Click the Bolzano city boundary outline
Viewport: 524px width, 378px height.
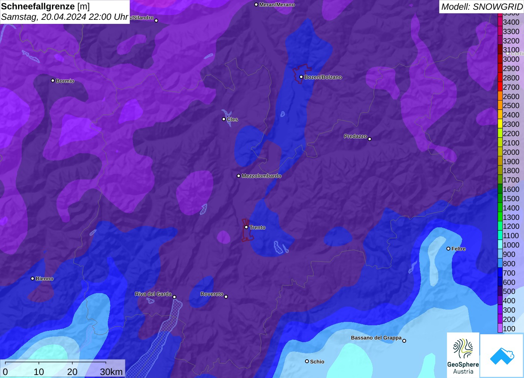[x=301, y=74]
